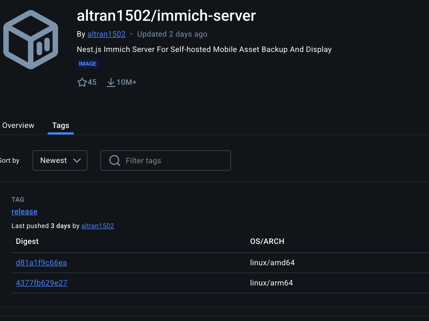Click the linux/amd64 architecture entry
Viewport: 429px width, 321px height.
click(272, 263)
